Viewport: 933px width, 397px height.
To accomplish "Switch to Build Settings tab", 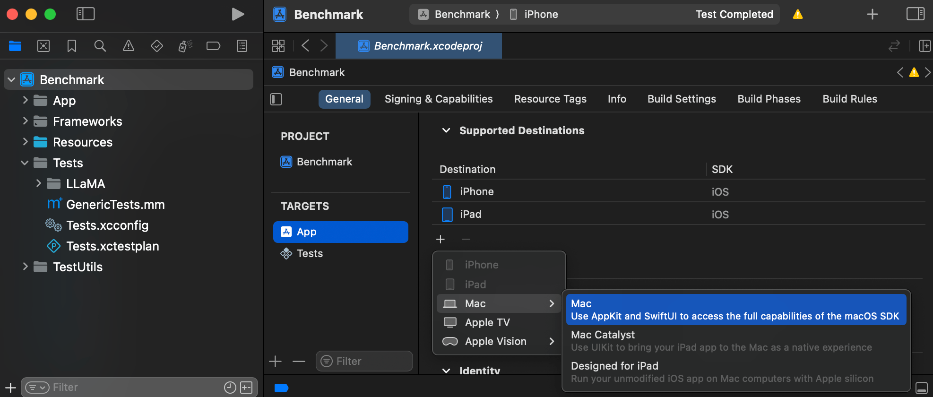I will coord(682,99).
